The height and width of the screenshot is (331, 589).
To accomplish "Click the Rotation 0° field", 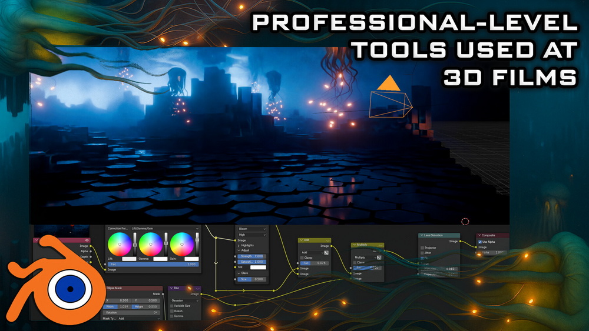I will pyautogui.click(x=131, y=312).
